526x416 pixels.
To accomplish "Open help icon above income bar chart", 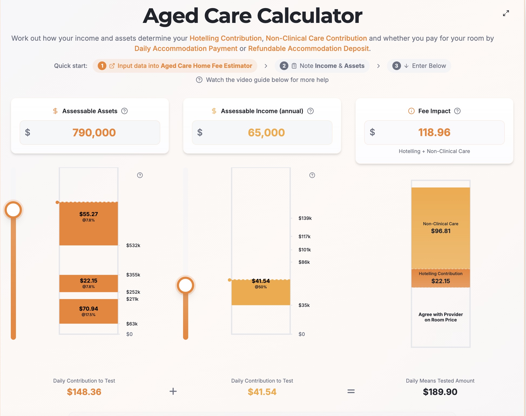I will click(312, 175).
